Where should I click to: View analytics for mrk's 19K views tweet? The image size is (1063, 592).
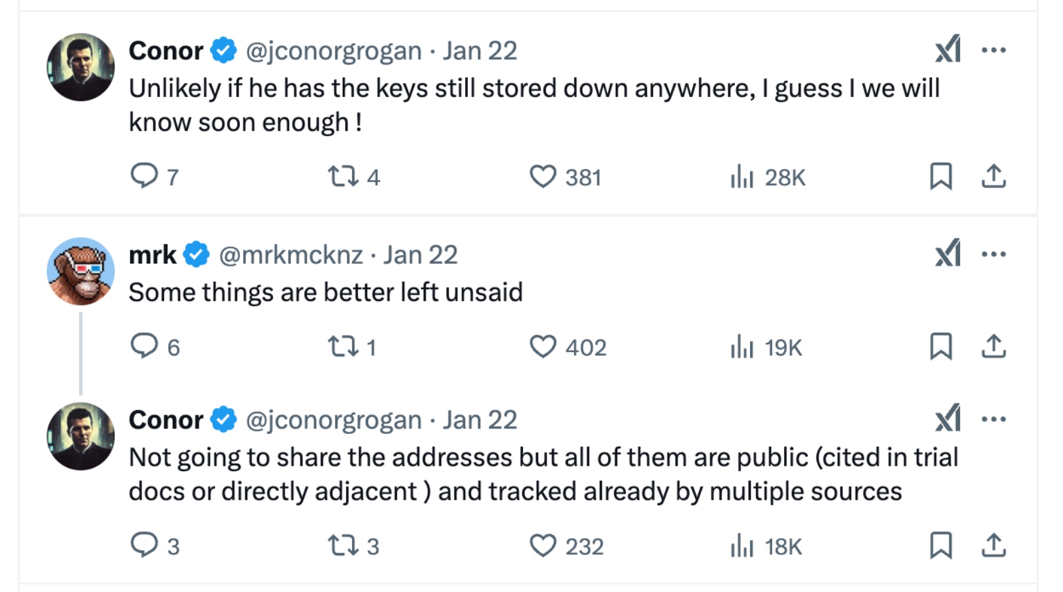coord(741,347)
